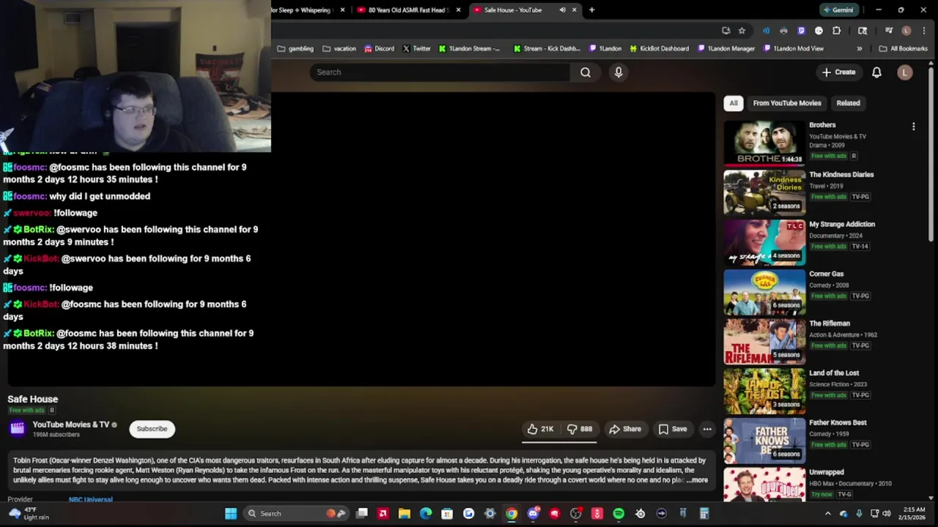Screen dimensions: 938x527
Task: Select From YouTube Movies filter chip
Action: [x=787, y=103]
